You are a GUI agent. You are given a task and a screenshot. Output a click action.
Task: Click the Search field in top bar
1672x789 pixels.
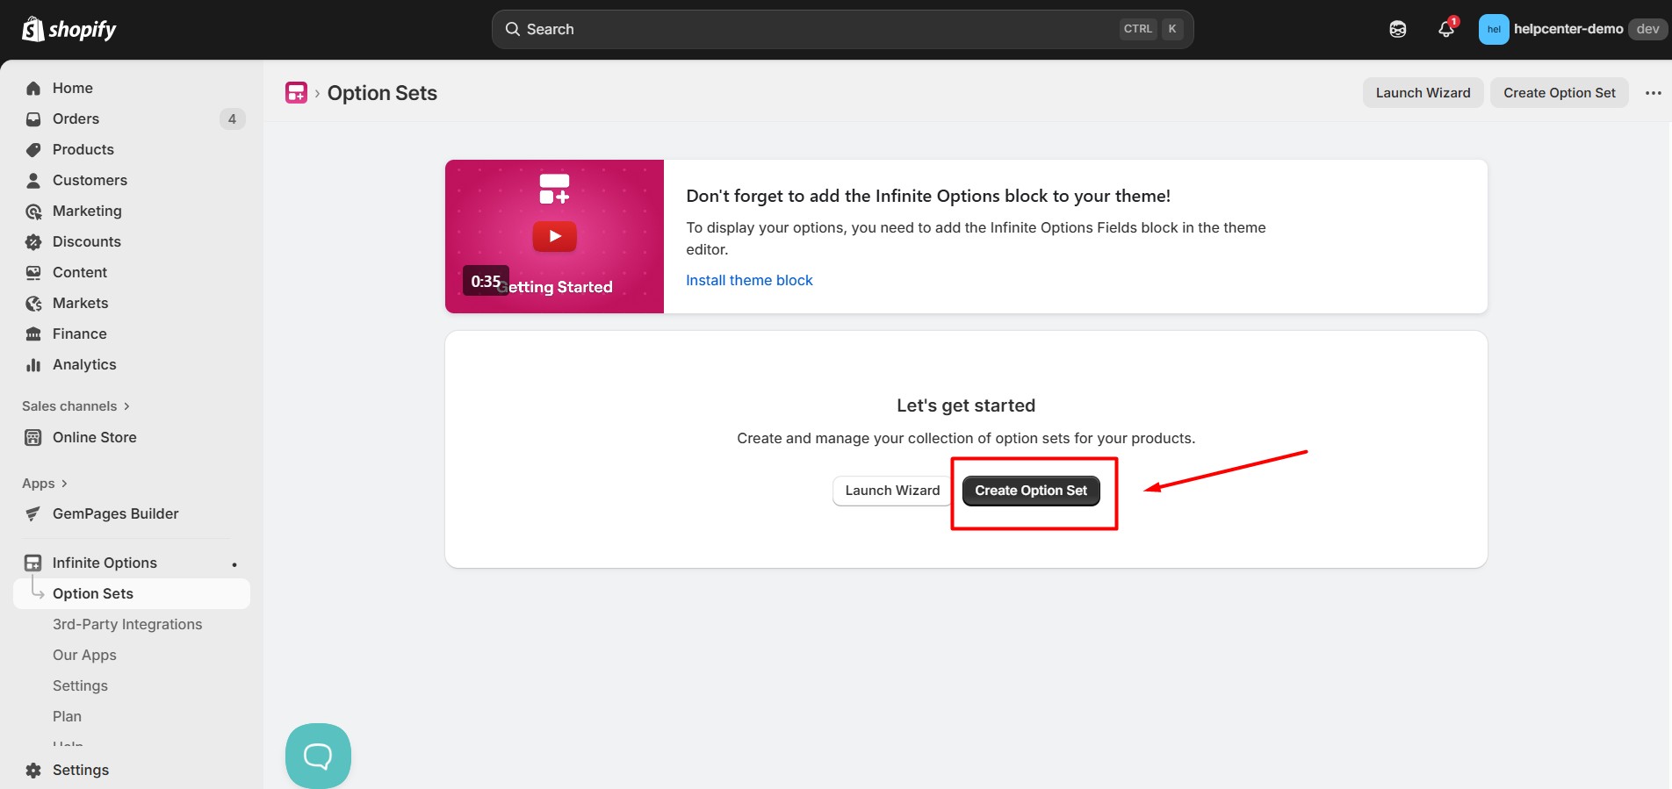click(x=842, y=29)
